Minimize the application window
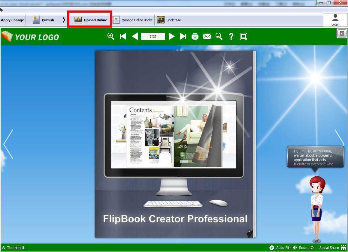This screenshot has width=348, height=252. pos(321,2)
